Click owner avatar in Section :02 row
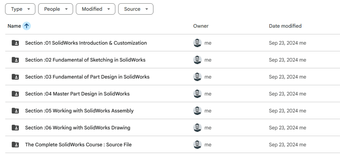Screen dimensions: 340x161 (197, 60)
